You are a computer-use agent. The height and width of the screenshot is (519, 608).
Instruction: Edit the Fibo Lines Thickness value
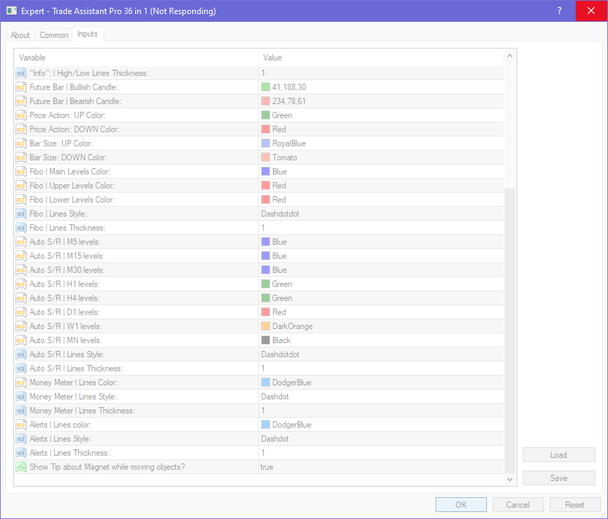coord(381,228)
